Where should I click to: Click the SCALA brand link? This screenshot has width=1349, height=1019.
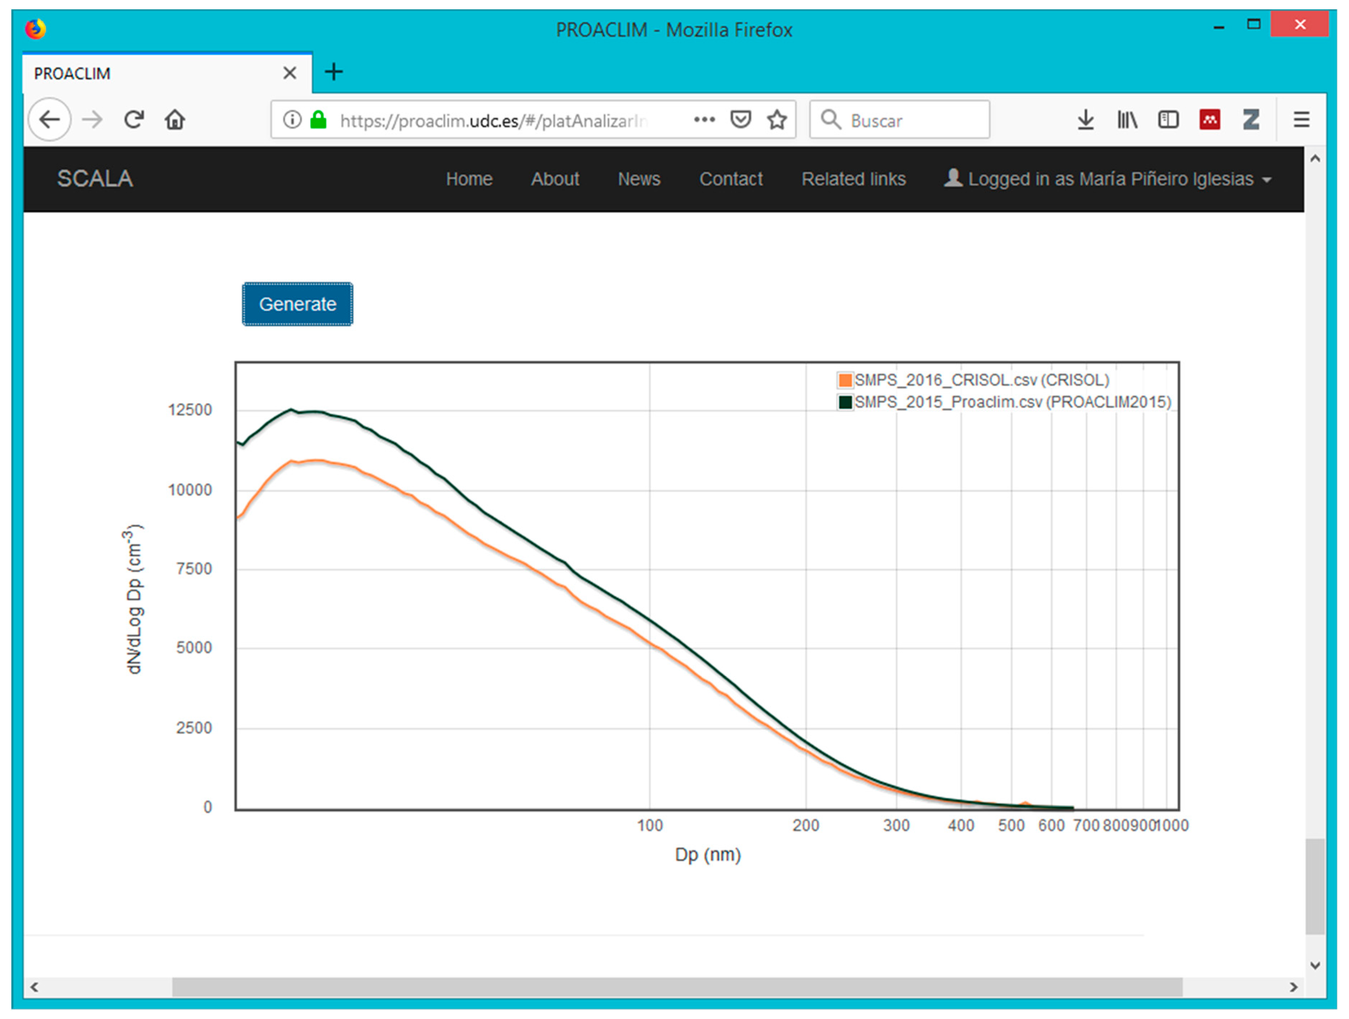coord(95,179)
